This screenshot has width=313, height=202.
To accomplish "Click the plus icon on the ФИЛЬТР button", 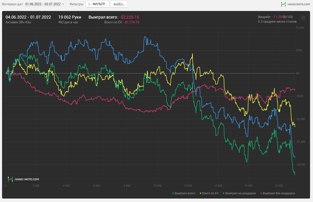I will [89, 4].
